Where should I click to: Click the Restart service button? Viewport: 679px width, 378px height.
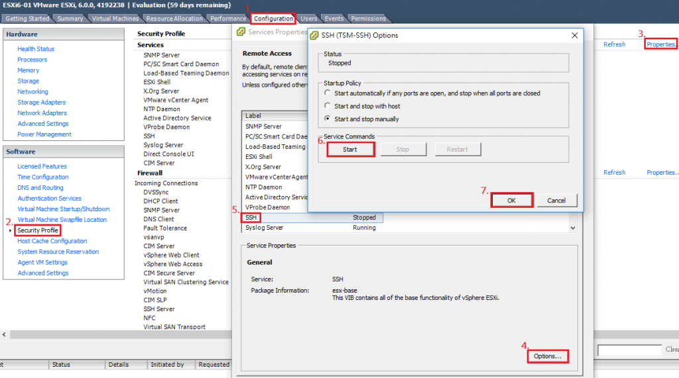(458, 150)
